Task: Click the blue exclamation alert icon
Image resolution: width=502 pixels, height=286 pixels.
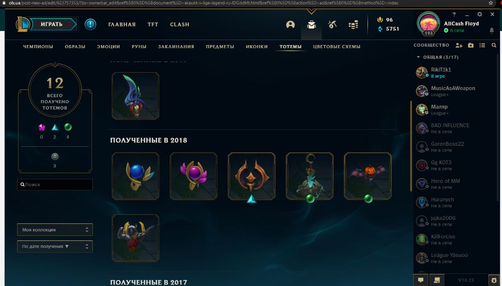Action: pyautogui.click(x=90, y=24)
